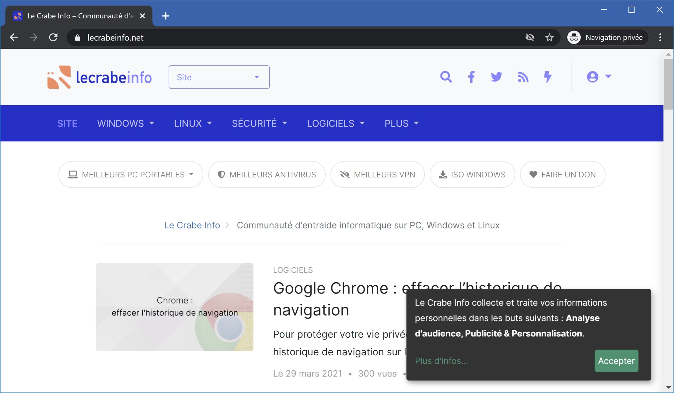Accept the cookie consent

click(616, 361)
